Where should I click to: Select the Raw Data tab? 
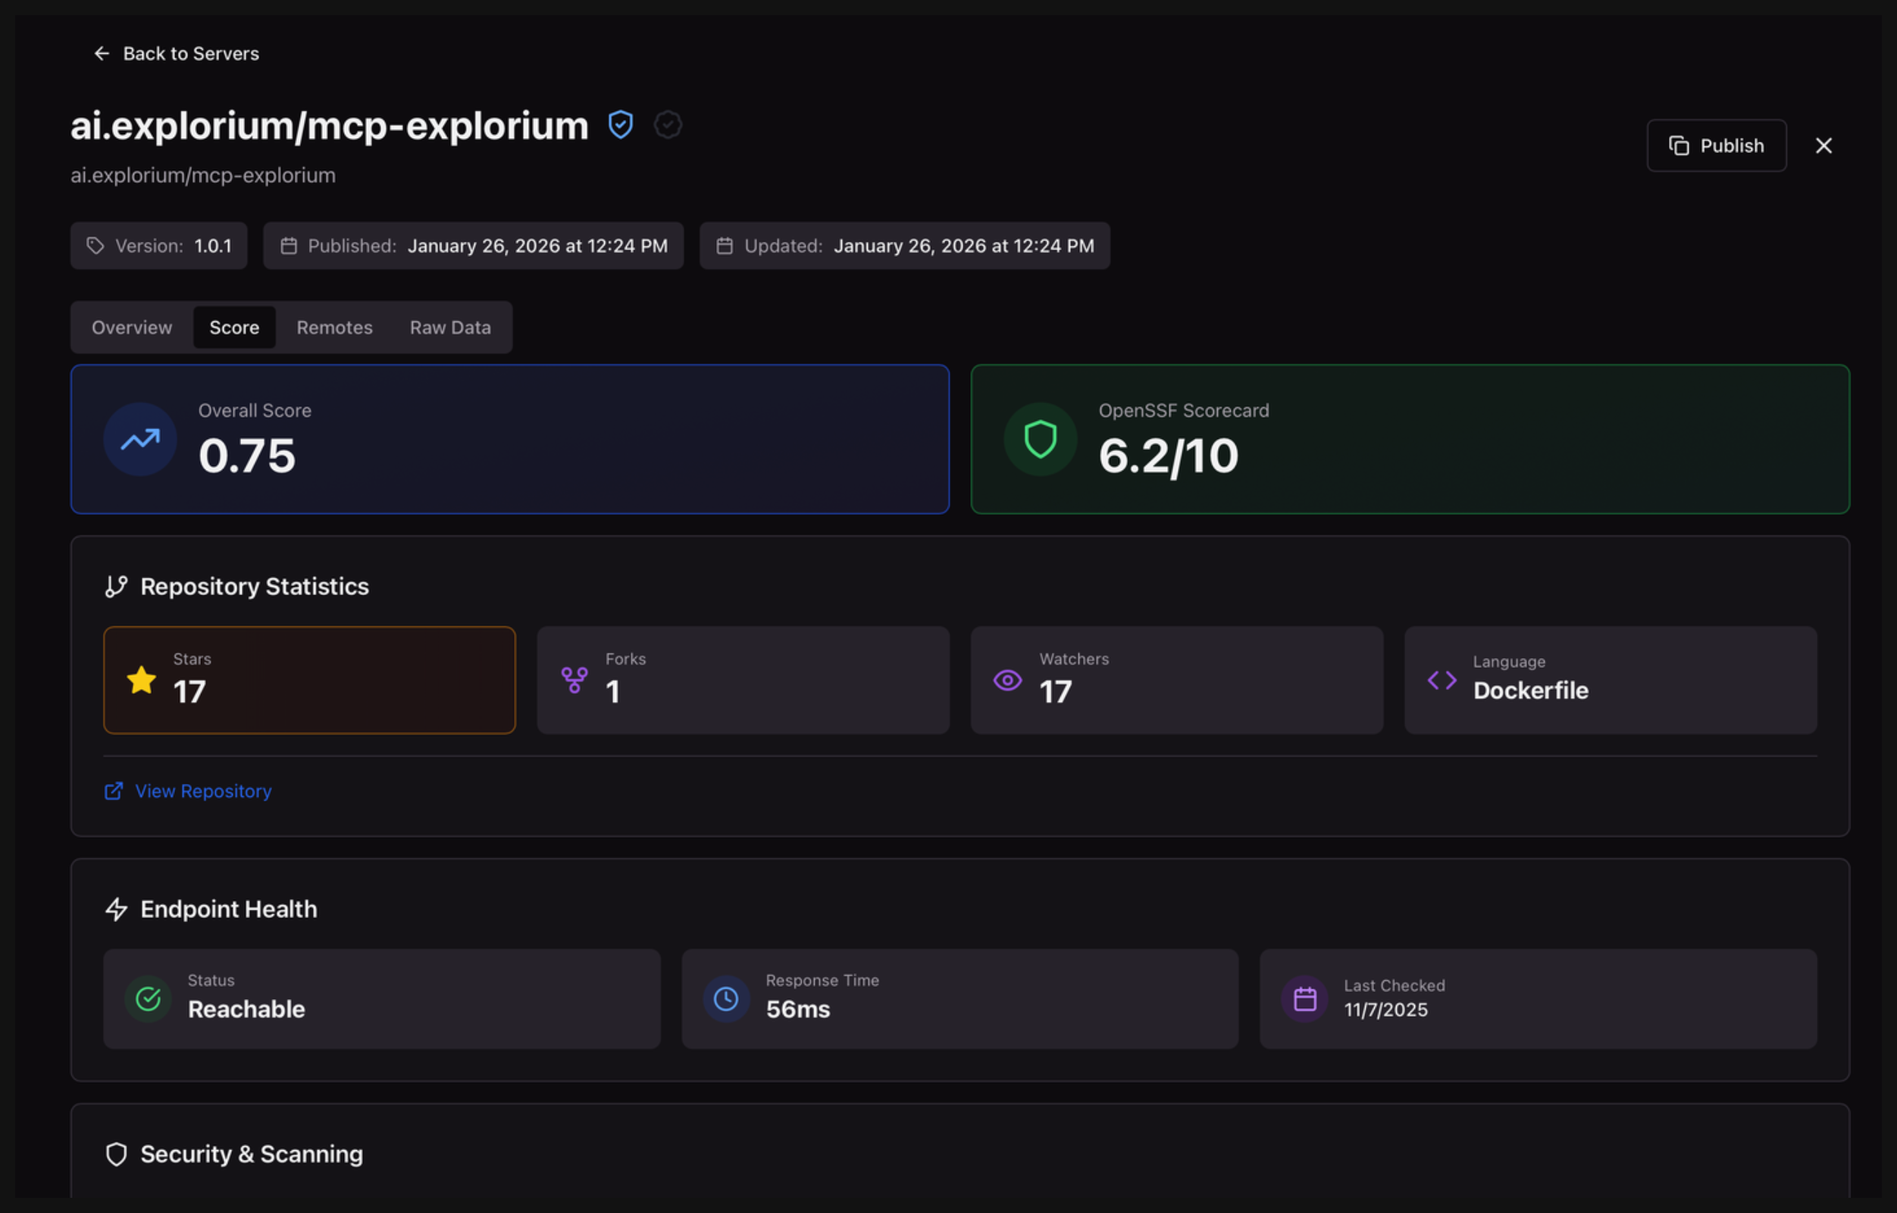click(x=450, y=327)
